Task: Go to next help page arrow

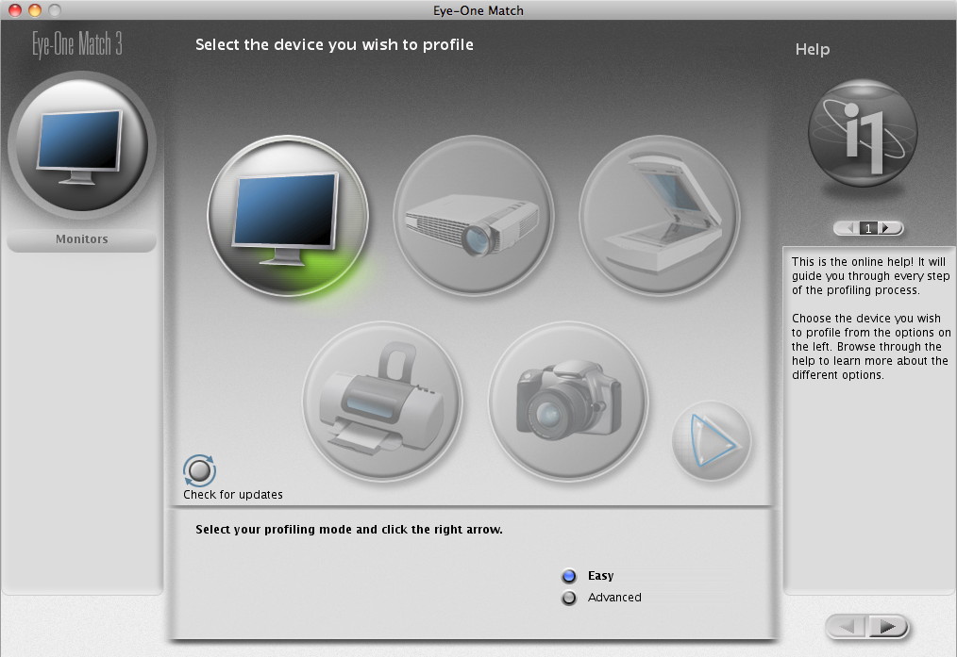Action: coord(887,228)
